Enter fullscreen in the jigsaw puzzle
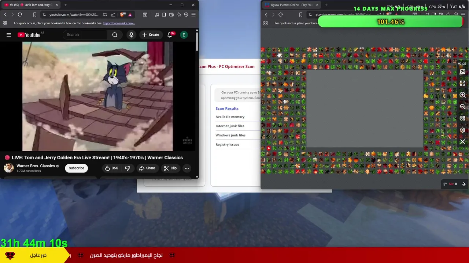 462,83
